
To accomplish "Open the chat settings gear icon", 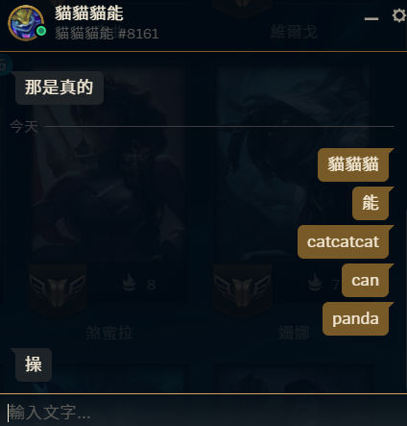I will pos(399,15).
